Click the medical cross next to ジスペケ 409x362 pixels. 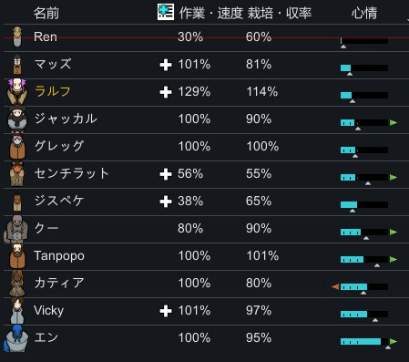tap(166, 202)
